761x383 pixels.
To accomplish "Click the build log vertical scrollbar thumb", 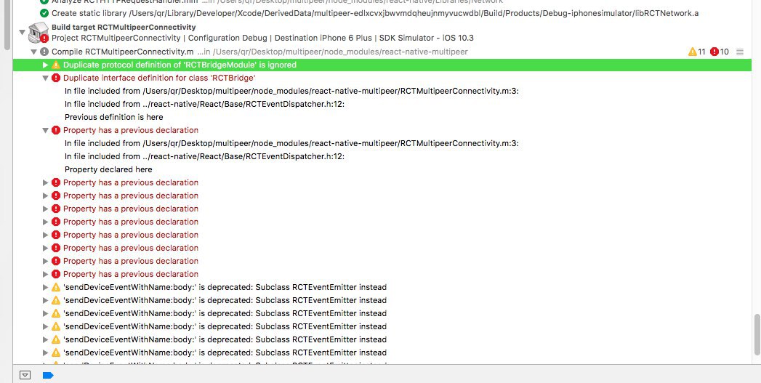I will [x=757, y=334].
